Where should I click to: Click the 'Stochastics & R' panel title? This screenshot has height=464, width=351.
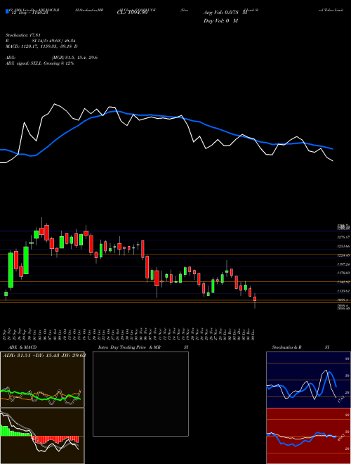[286, 347]
